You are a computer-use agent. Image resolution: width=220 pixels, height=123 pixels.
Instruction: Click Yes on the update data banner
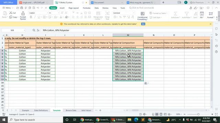coord(143,24)
